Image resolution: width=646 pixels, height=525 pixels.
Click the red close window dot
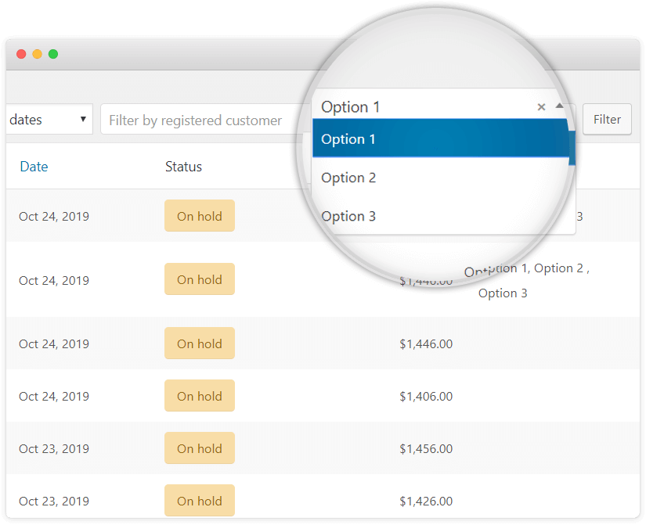21,54
